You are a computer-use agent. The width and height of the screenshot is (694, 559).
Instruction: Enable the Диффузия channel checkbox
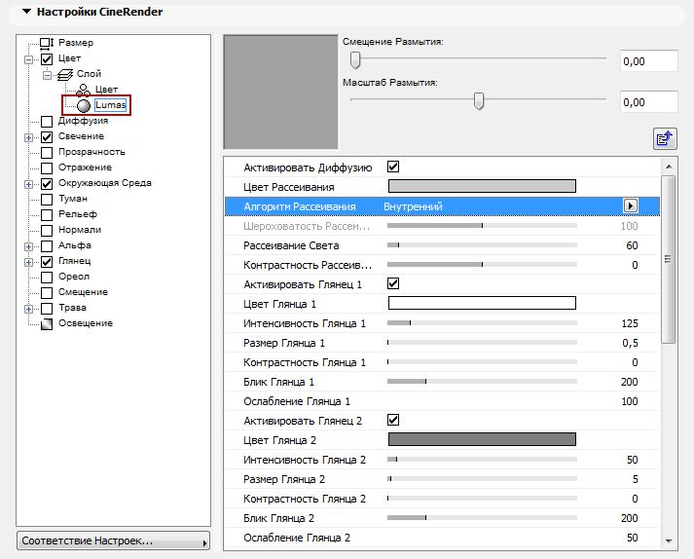click(x=47, y=122)
